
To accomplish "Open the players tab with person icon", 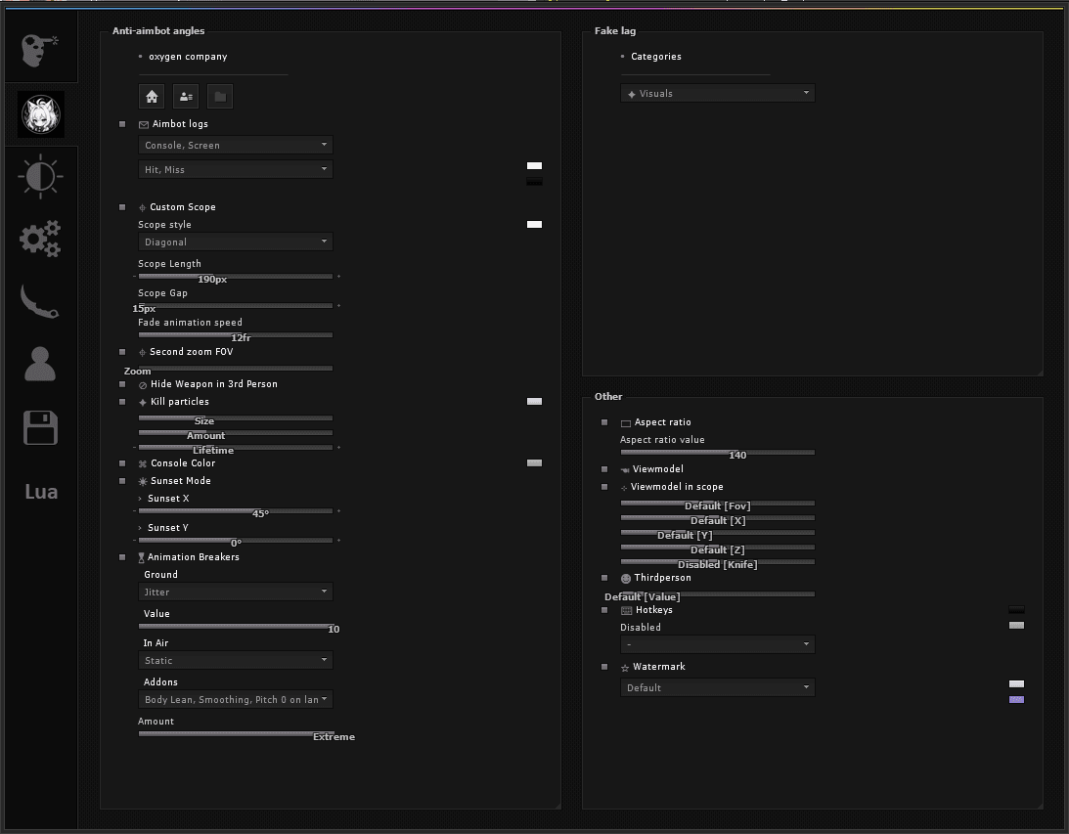I will click(40, 364).
